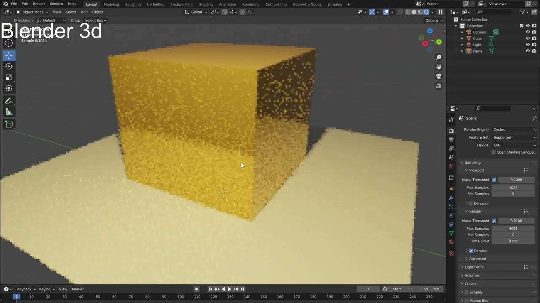Enable Open Shading Language checkbox
The width and height of the screenshot is (540, 303).
(x=494, y=152)
